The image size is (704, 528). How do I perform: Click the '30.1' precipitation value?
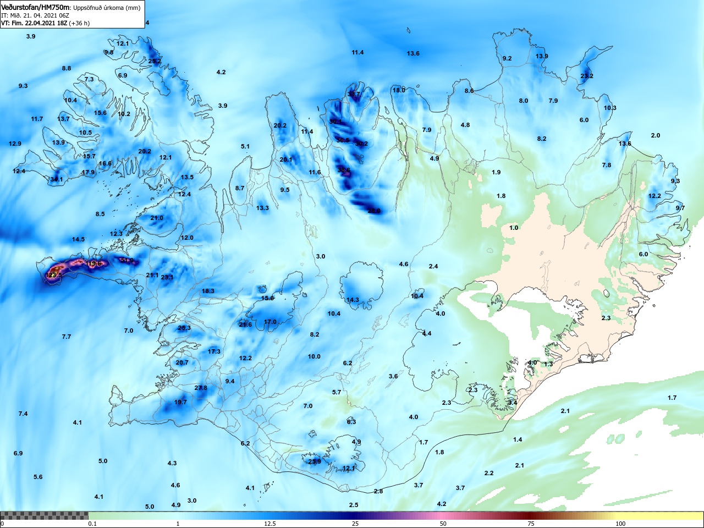tap(335, 122)
